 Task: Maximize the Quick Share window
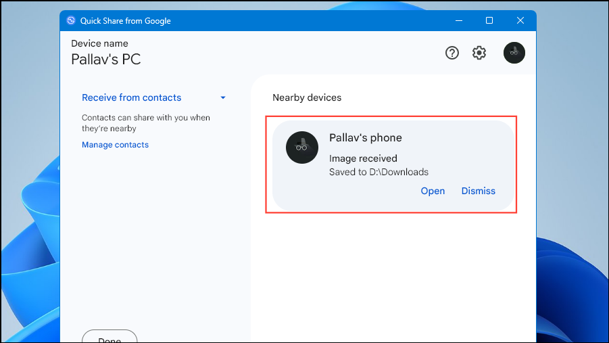click(489, 20)
